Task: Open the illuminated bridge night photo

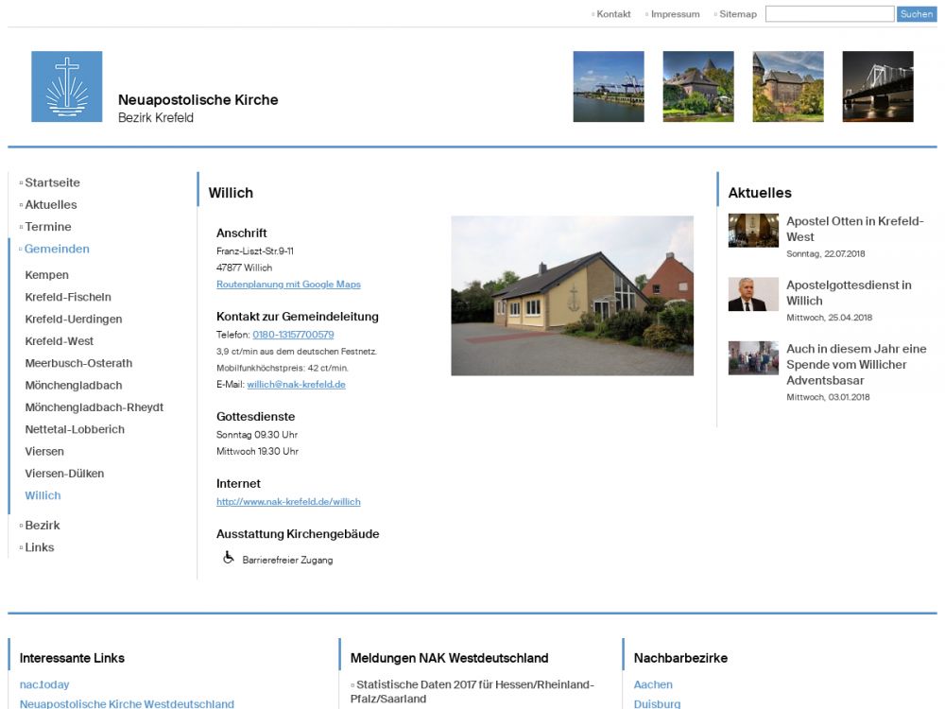Action: [x=877, y=87]
